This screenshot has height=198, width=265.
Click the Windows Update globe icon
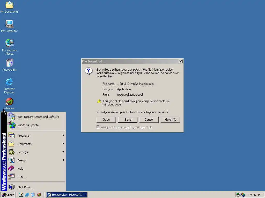[11, 125]
